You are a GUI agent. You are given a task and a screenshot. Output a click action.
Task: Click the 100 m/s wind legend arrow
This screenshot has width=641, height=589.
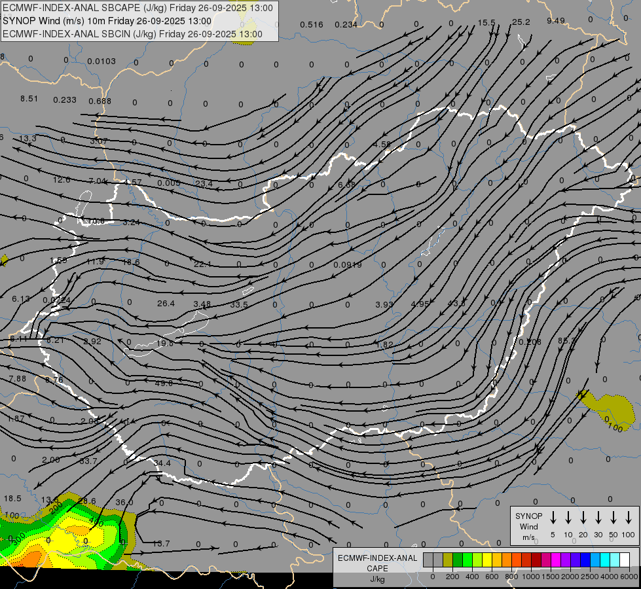(629, 518)
